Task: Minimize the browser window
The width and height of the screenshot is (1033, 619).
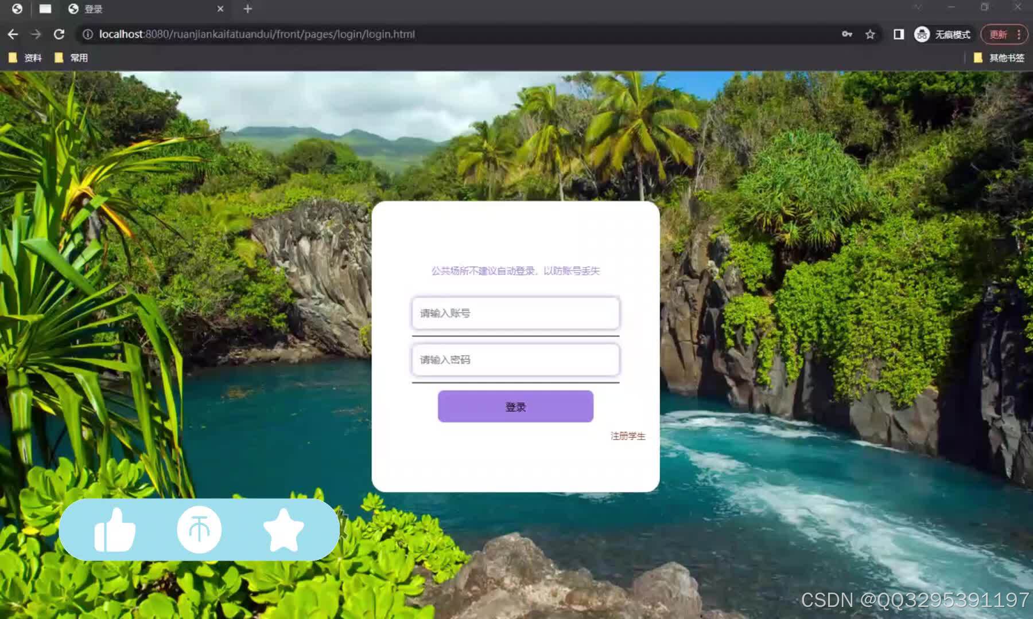Action: pyautogui.click(x=952, y=7)
